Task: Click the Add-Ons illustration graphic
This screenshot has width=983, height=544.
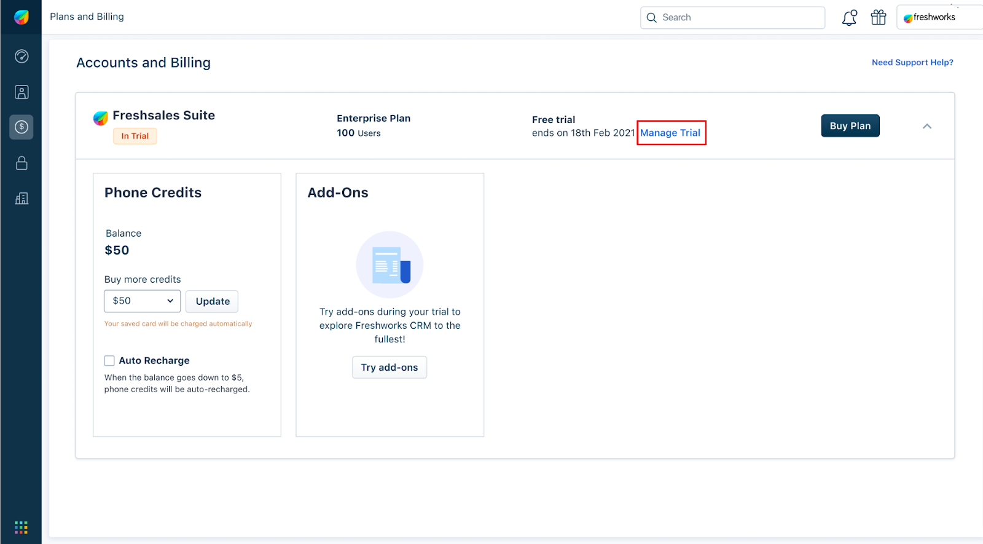Action: click(x=390, y=265)
